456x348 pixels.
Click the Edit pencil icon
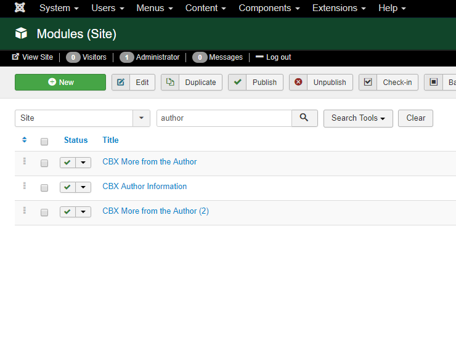coord(121,83)
